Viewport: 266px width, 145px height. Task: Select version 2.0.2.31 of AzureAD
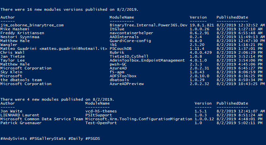pos(199,68)
